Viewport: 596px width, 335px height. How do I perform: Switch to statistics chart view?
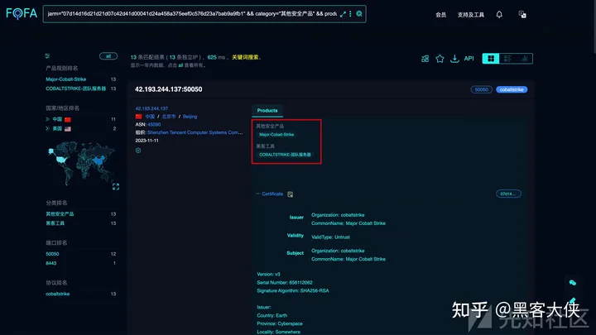coord(524,59)
